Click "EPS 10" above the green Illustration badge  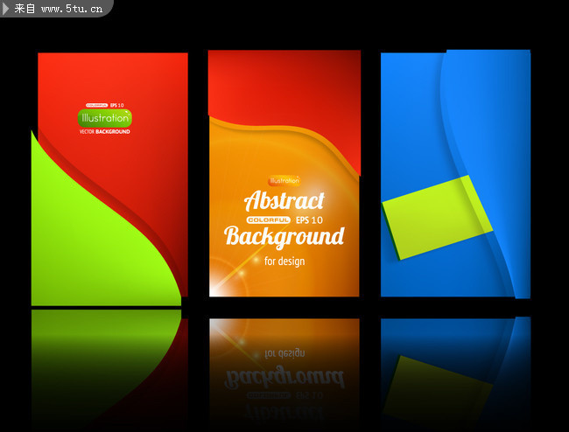tap(116, 105)
